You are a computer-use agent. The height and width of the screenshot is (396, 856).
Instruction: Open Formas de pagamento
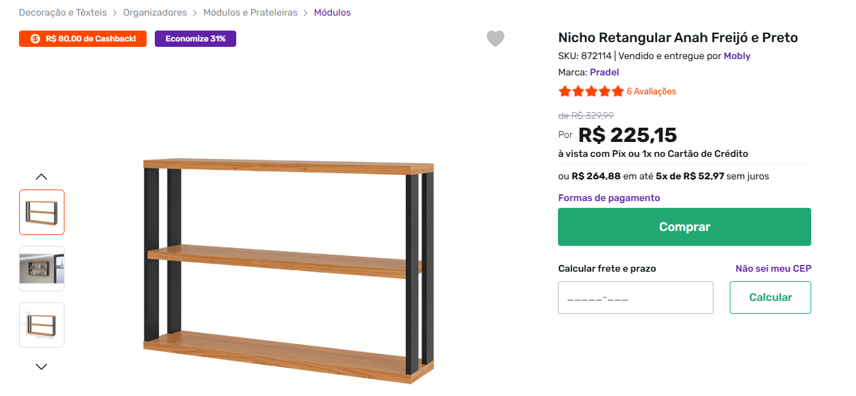609,197
